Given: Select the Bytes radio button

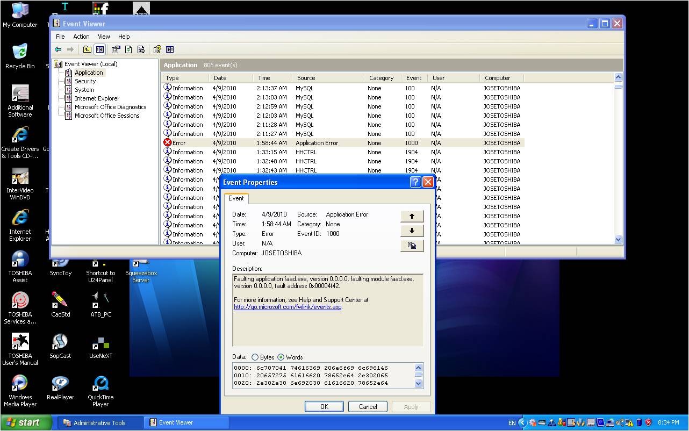Looking at the screenshot, I should click(255, 357).
